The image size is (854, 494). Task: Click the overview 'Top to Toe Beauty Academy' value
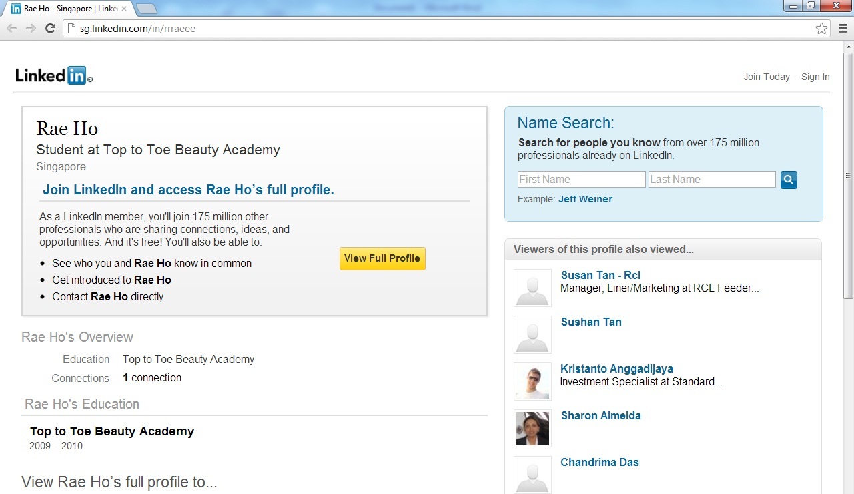click(188, 359)
